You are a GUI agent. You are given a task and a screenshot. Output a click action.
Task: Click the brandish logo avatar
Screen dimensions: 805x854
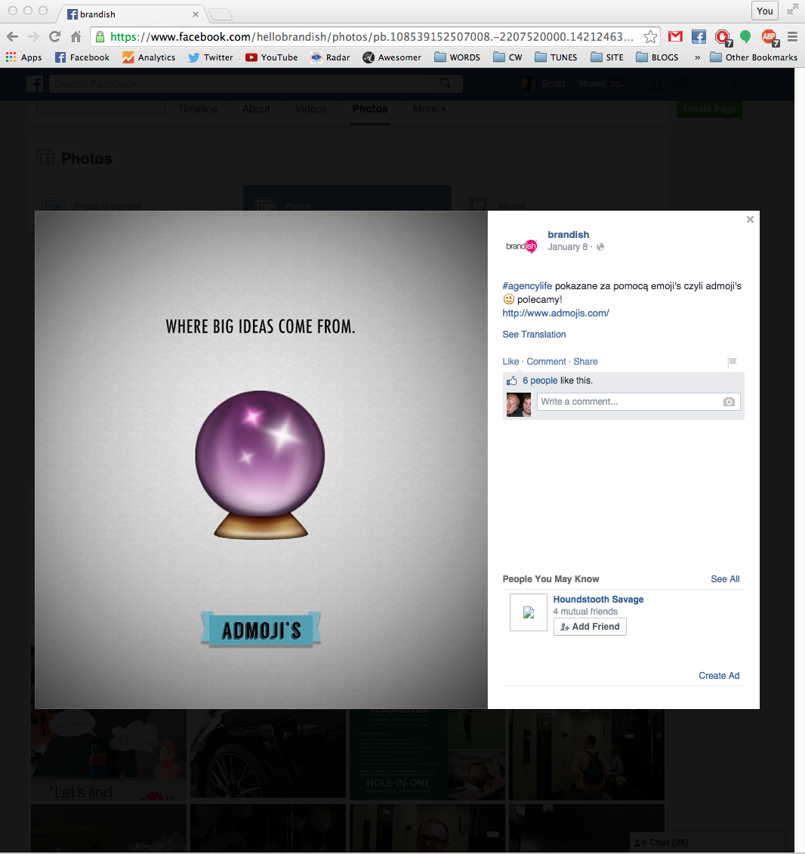click(x=521, y=247)
